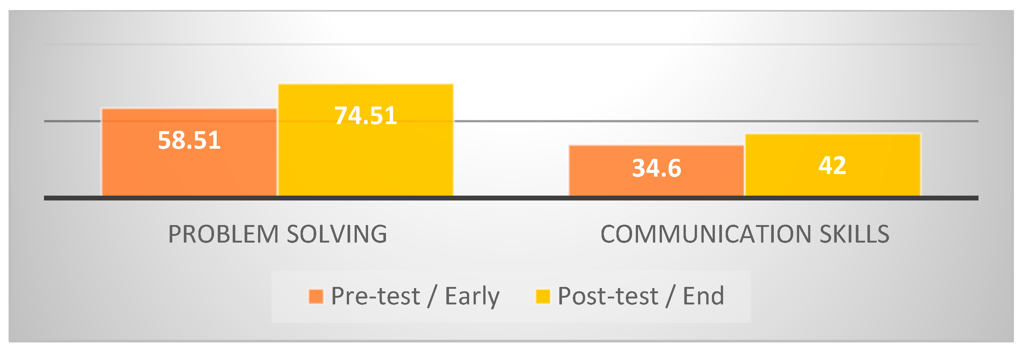This screenshot has width=1024, height=351.
Task: Select the yellow Problem Solving bar
Action: 365,159
